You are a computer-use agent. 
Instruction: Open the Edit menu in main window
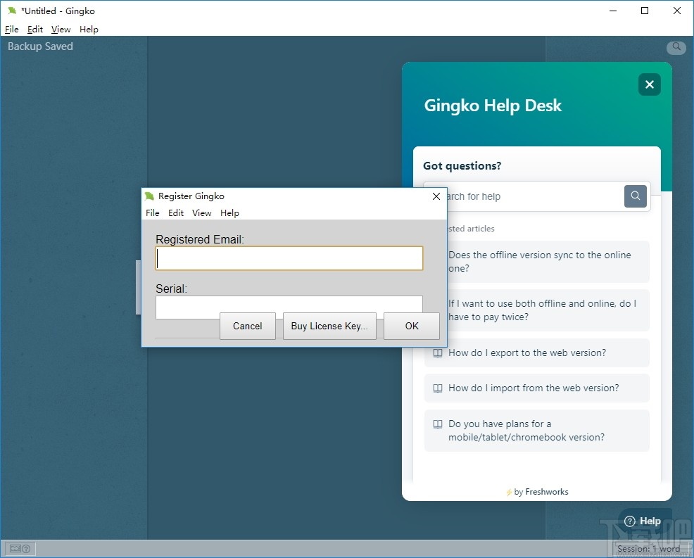coord(35,30)
